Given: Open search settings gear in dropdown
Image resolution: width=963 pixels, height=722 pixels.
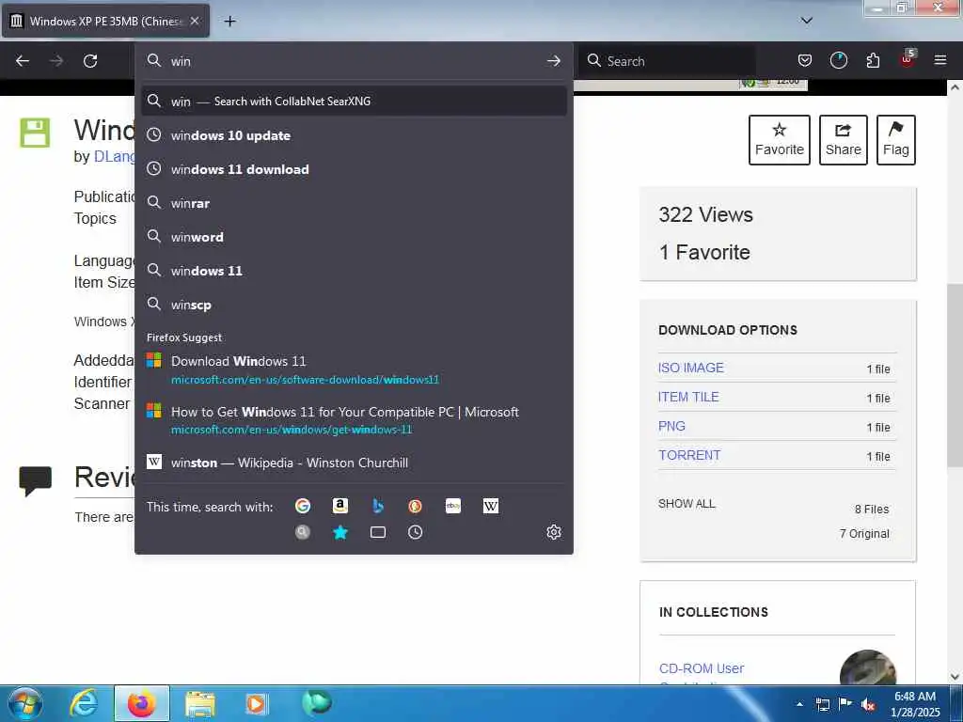Looking at the screenshot, I should click(x=554, y=532).
